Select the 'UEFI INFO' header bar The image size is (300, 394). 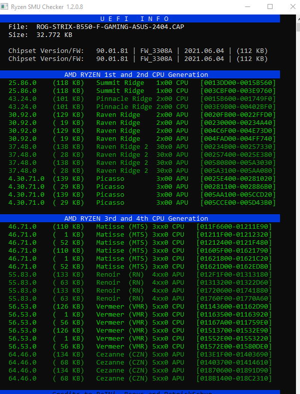[140, 18]
